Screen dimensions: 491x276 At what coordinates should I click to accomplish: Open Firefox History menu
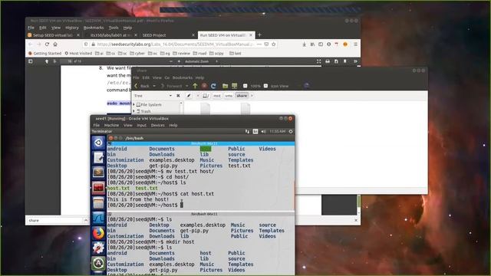click(x=72, y=28)
